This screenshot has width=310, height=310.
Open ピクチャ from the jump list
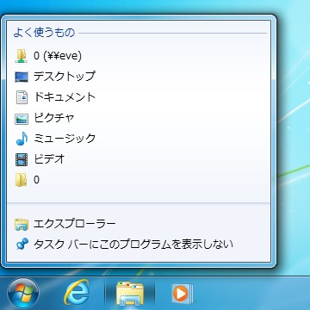139,118
